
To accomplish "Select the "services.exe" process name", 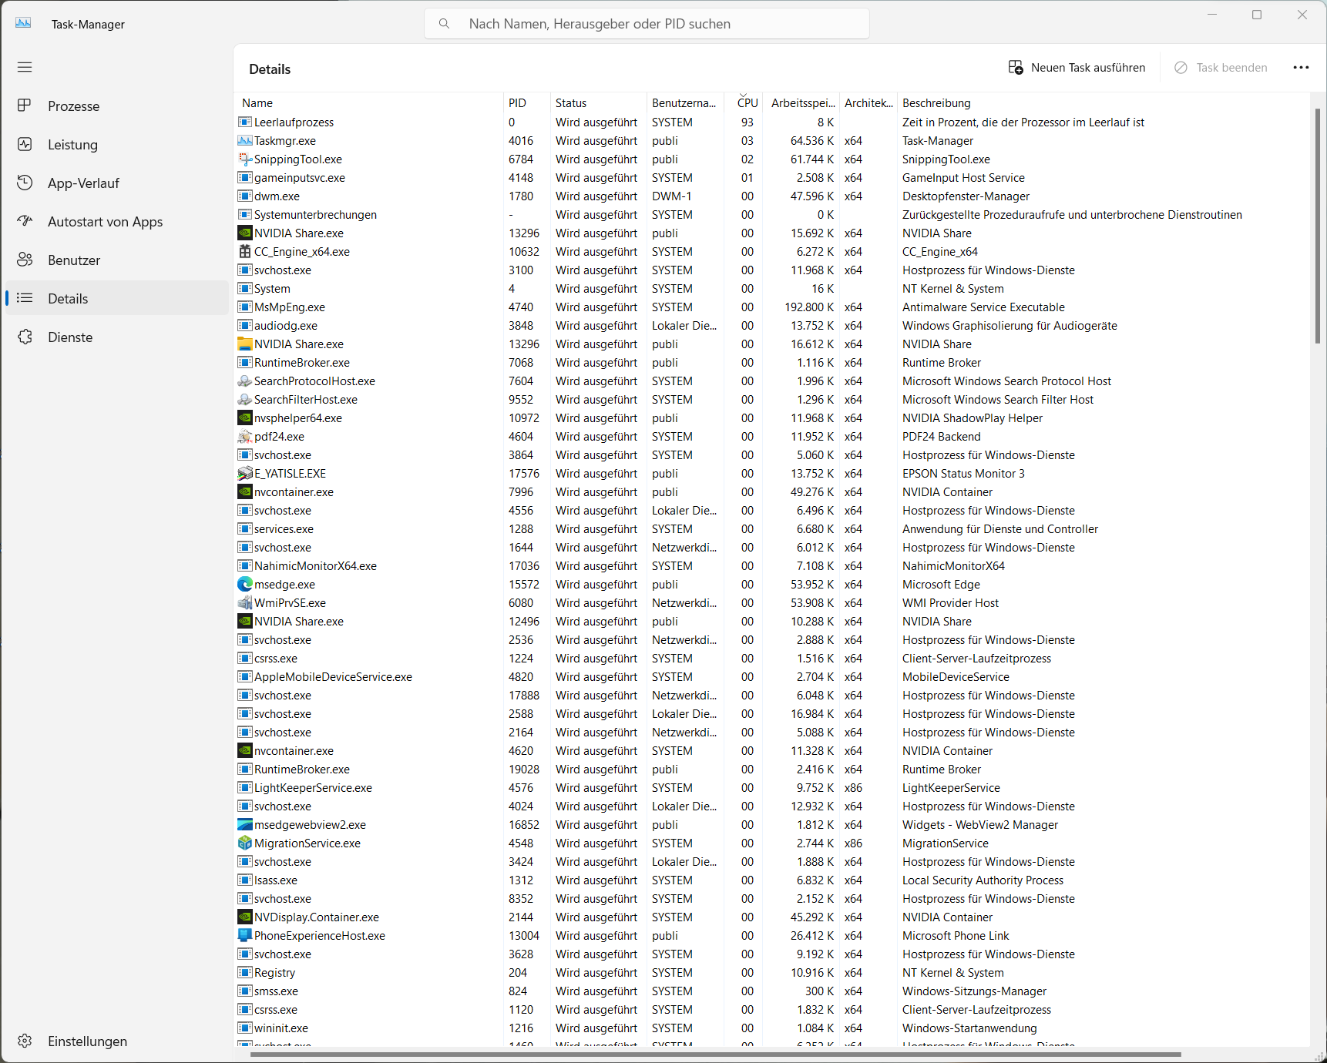I will coord(284,529).
